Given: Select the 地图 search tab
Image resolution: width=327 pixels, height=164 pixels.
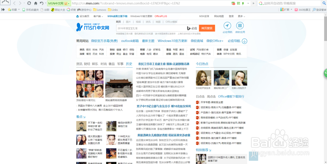Looking at the screenshot, I should tap(158, 22).
